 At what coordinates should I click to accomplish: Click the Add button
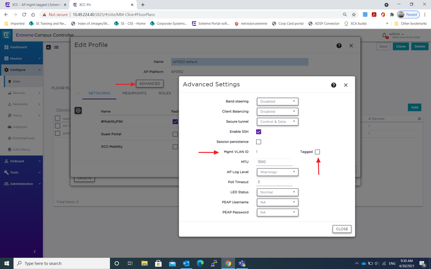(x=415, y=107)
